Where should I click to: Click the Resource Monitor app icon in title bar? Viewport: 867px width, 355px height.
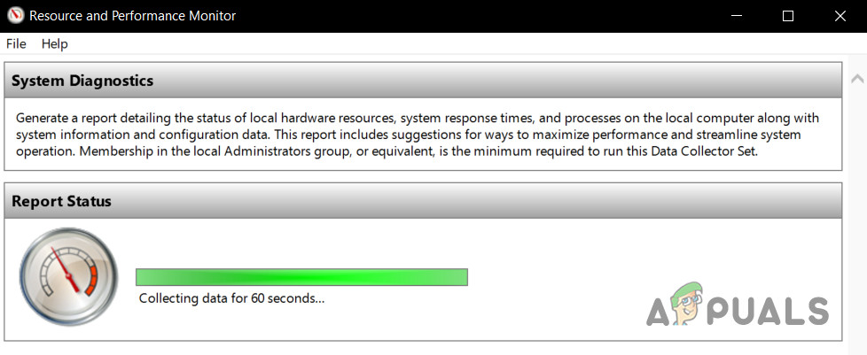14,16
